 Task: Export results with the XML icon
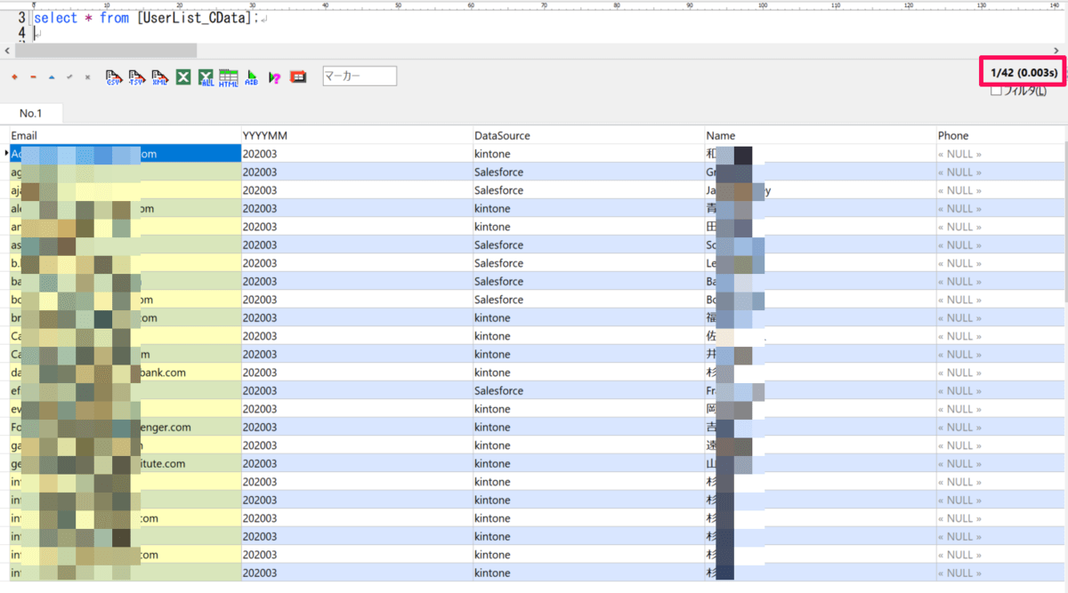(160, 77)
